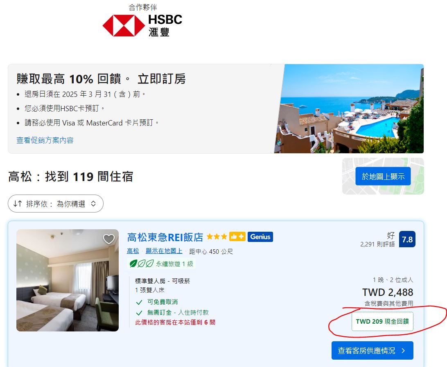
Task: Open the 高松東急REI飯店 hotel title link
Action: point(165,237)
